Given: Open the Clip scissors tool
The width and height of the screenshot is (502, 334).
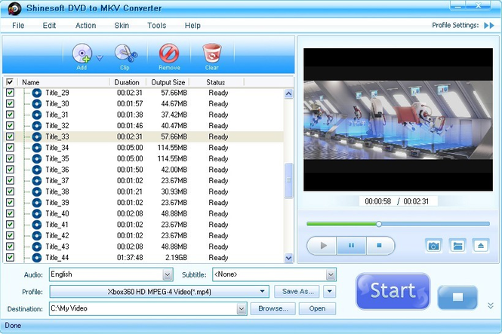Looking at the screenshot, I should point(125,54).
